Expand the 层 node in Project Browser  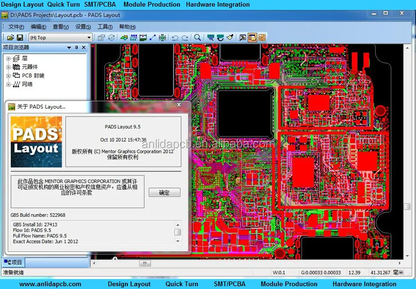(x=8, y=59)
